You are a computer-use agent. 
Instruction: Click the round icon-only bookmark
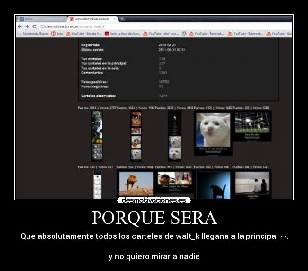coord(184,34)
